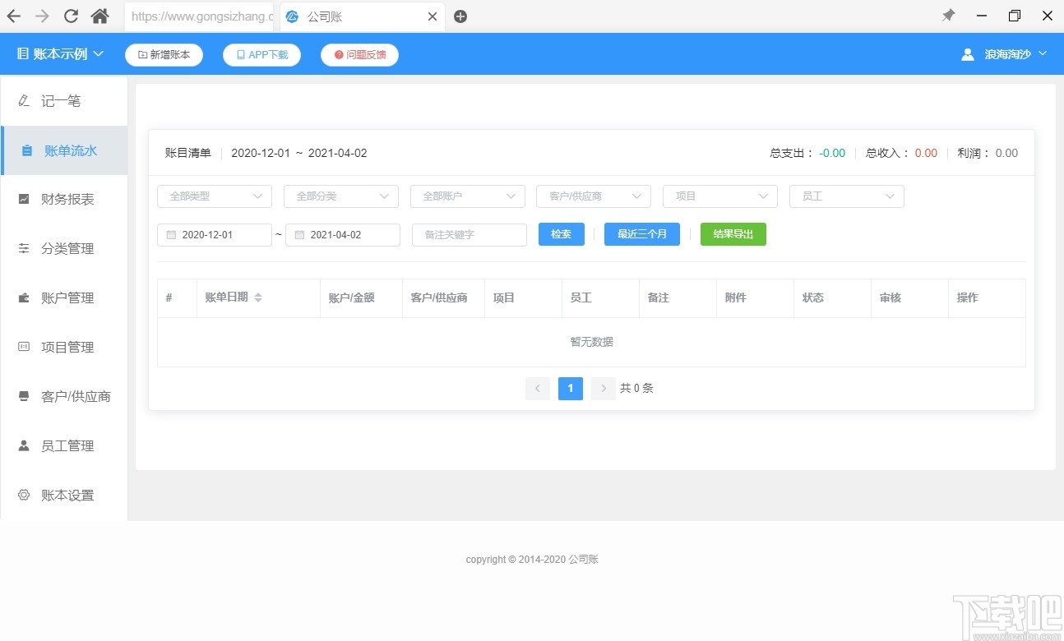1064x641 pixels.
Task: Open 分类管理 in the sidebar
Action: (x=64, y=249)
